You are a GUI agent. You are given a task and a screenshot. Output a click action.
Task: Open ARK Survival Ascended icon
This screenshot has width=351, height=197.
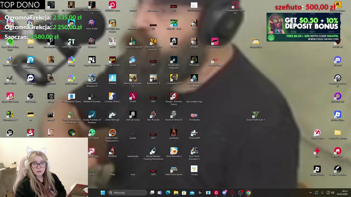click(194, 81)
